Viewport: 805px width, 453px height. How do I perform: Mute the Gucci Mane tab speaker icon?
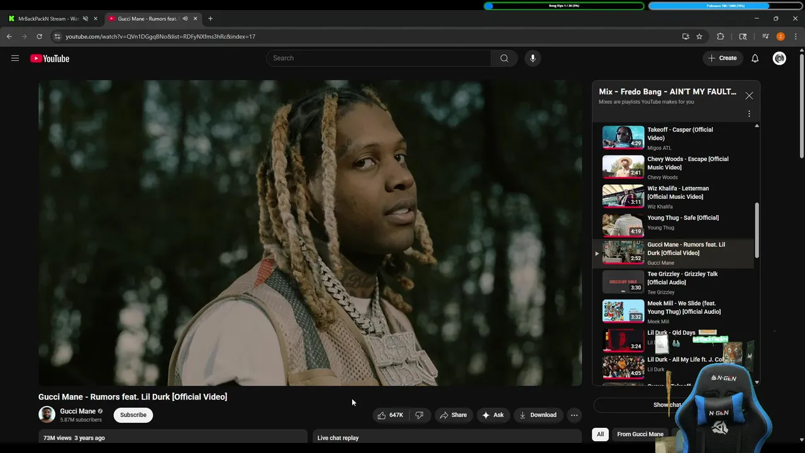point(185,19)
